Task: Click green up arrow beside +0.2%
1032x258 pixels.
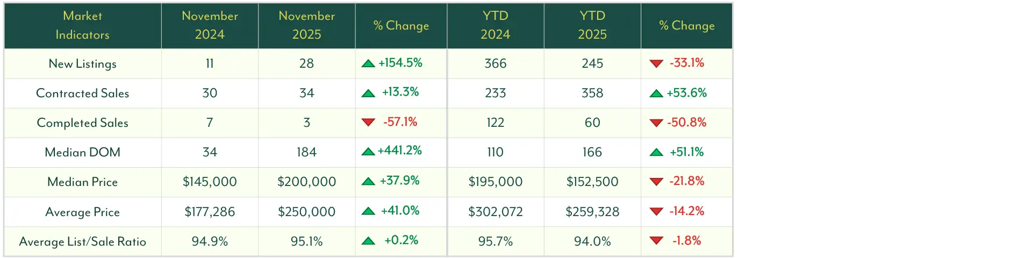Action: coord(368,241)
